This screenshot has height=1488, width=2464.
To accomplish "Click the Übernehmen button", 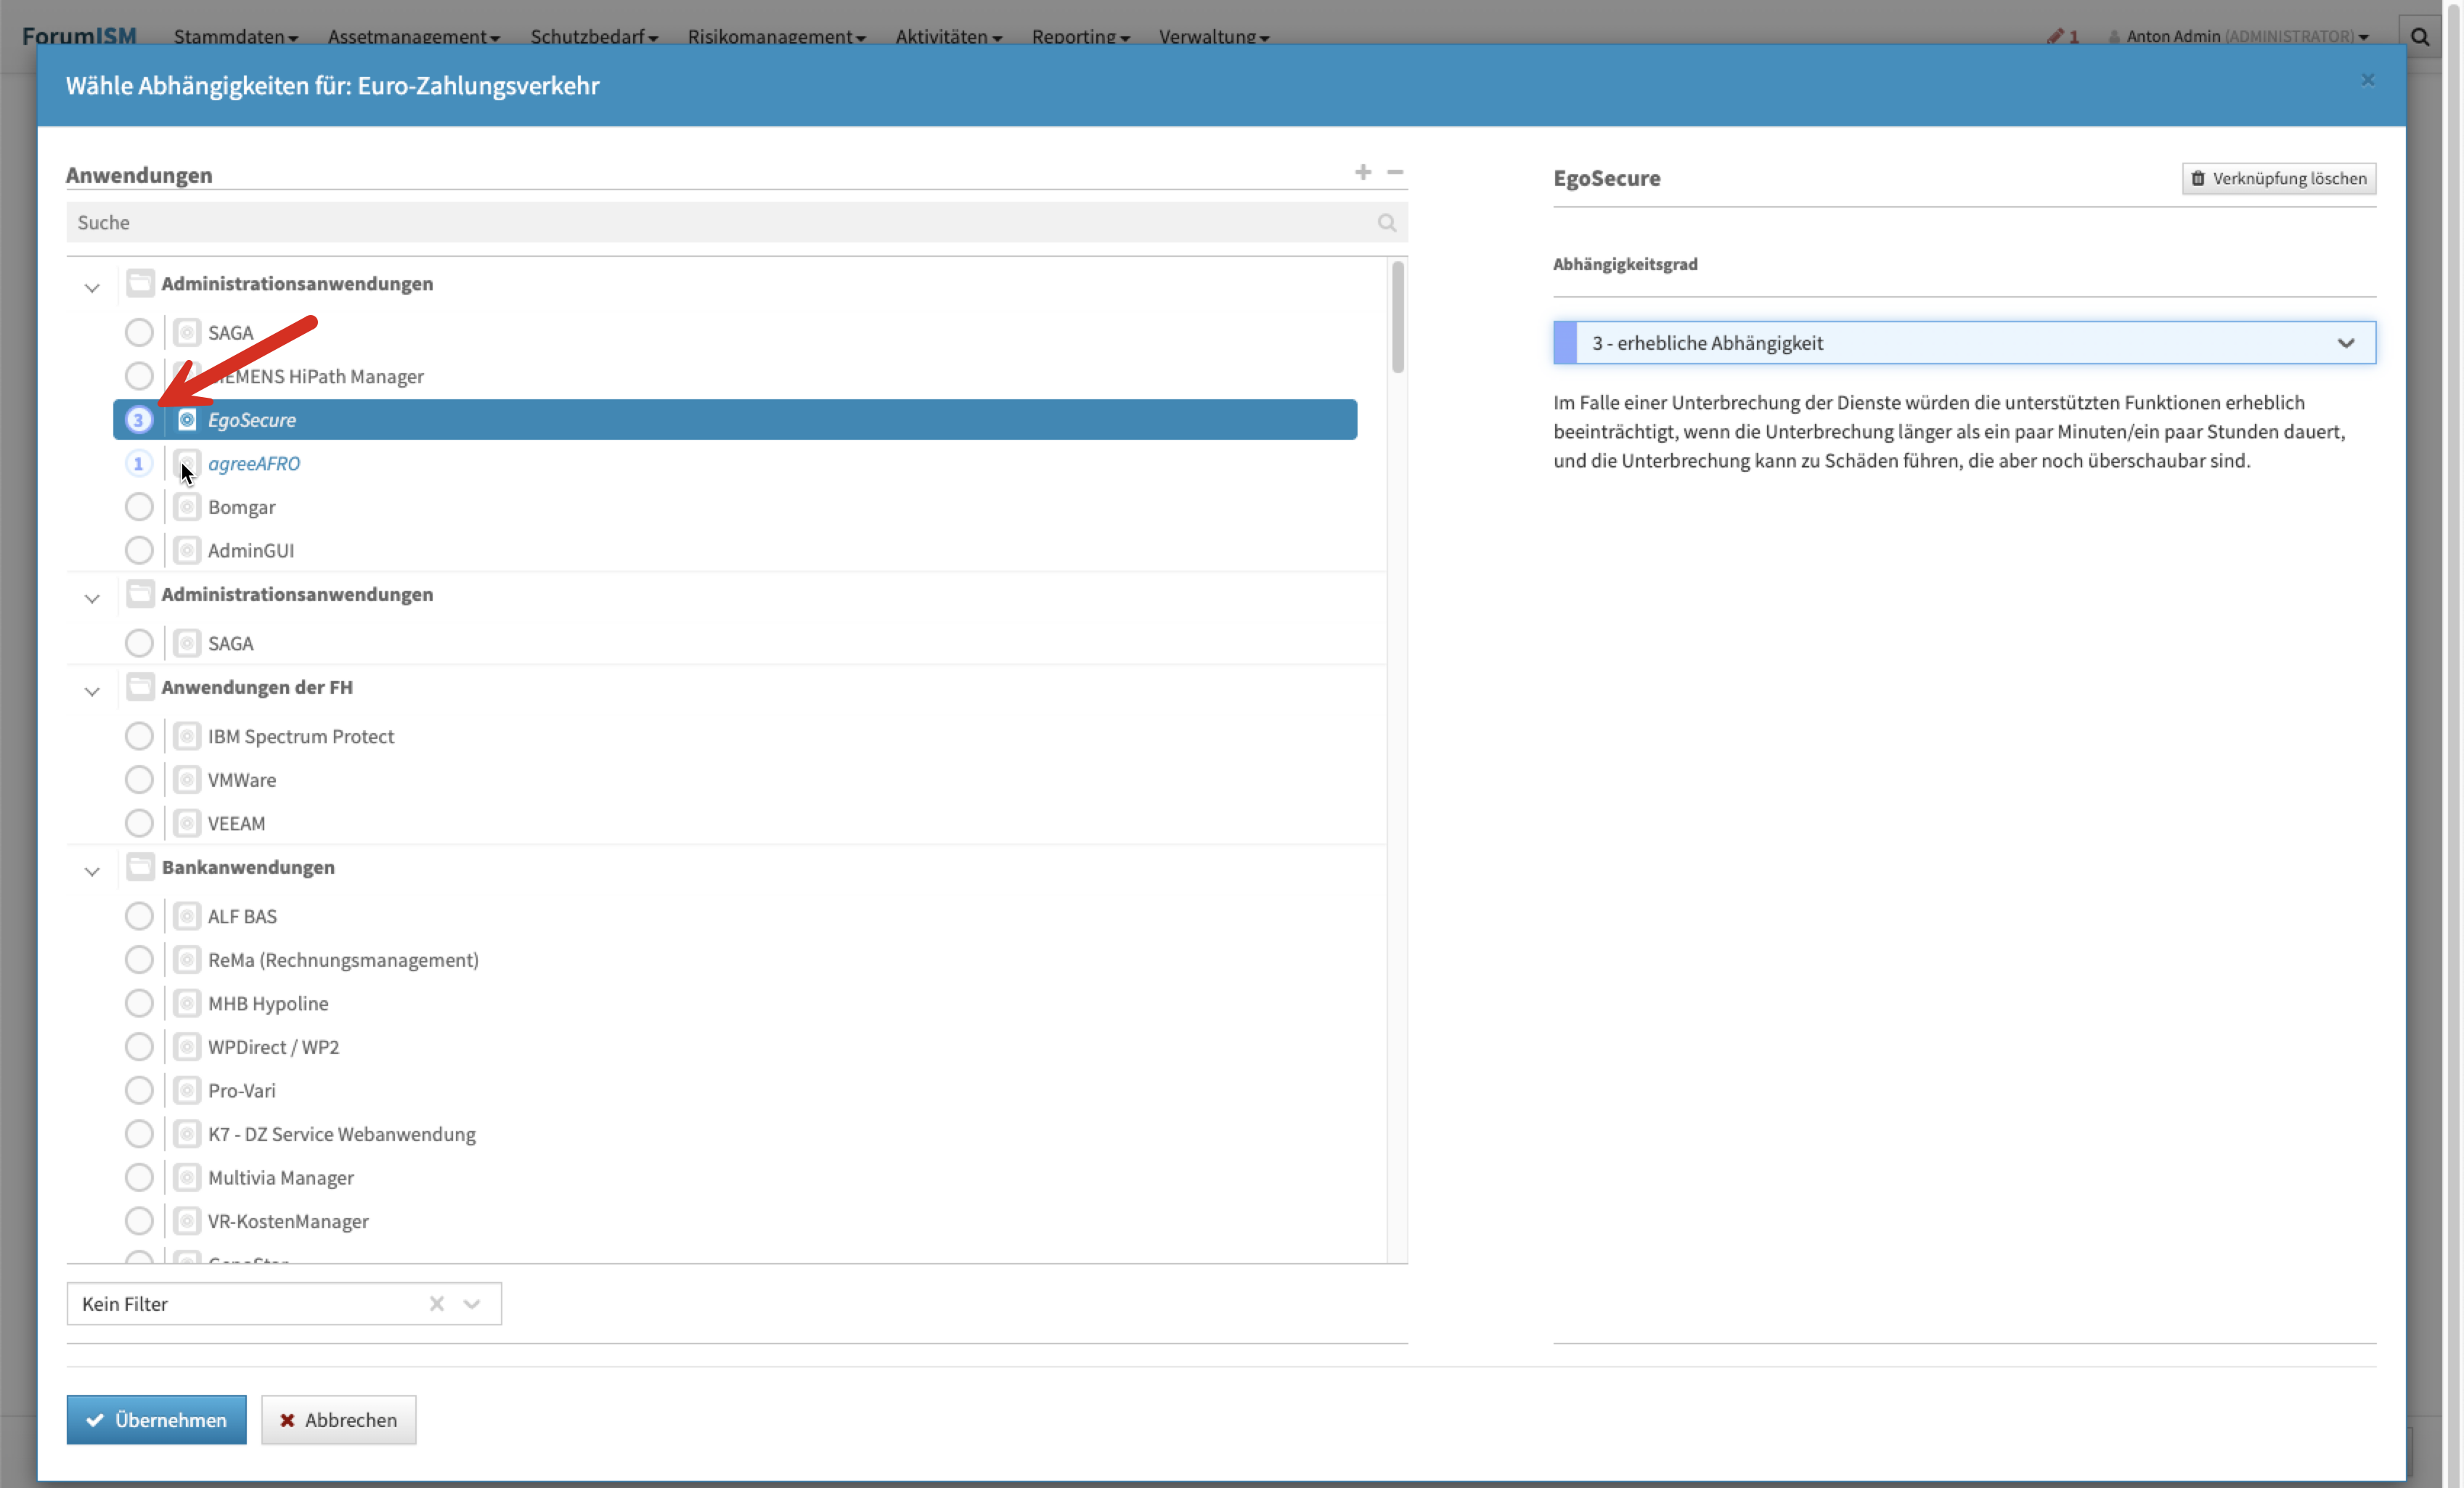I will [156, 1419].
